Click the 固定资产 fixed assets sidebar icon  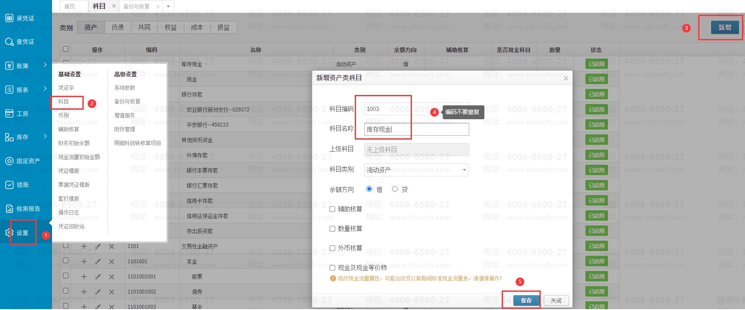[9, 161]
